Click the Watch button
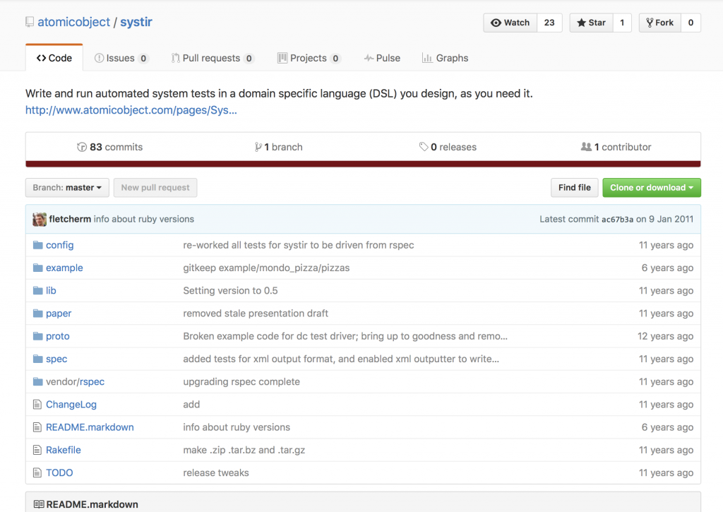 click(x=510, y=23)
